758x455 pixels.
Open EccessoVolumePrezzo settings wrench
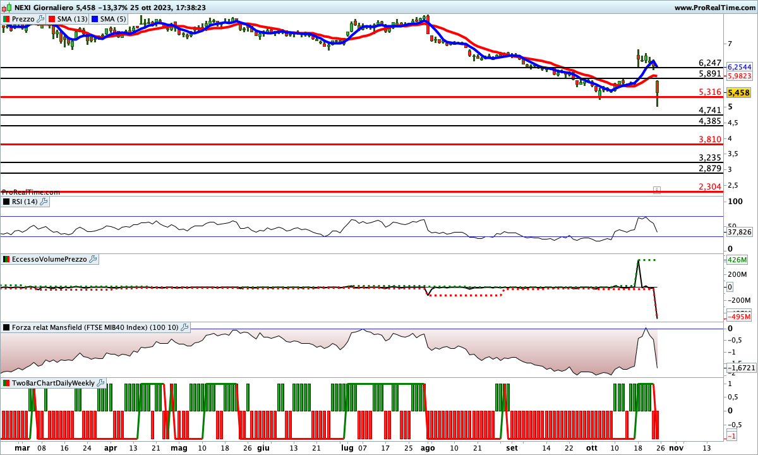coord(93,259)
